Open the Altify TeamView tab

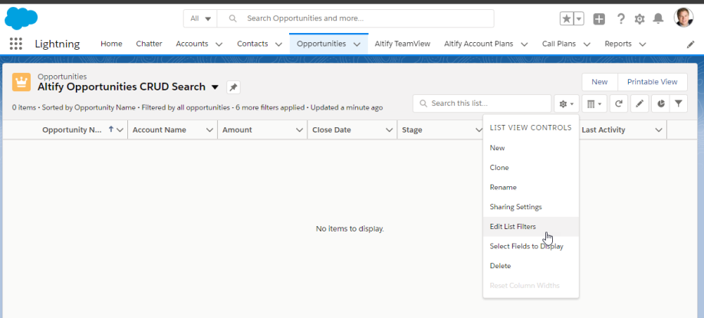[x=403, y=44]
